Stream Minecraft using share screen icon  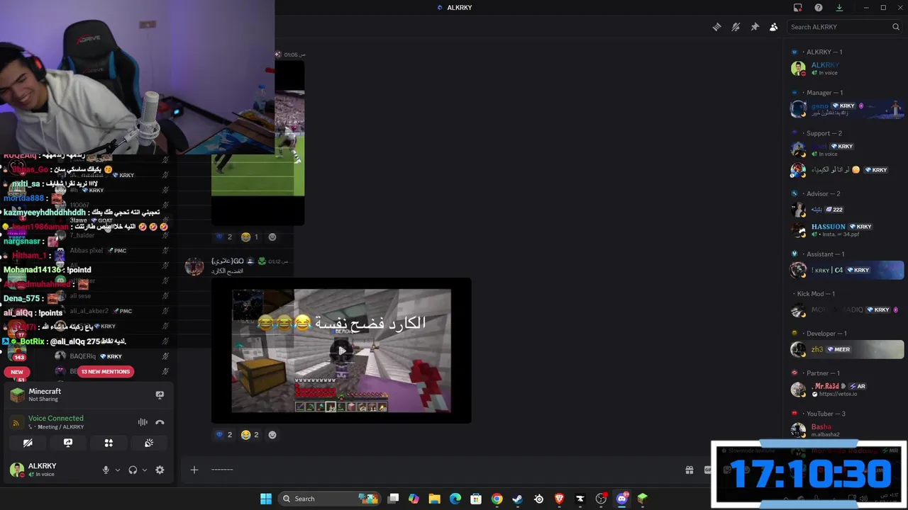160,395
